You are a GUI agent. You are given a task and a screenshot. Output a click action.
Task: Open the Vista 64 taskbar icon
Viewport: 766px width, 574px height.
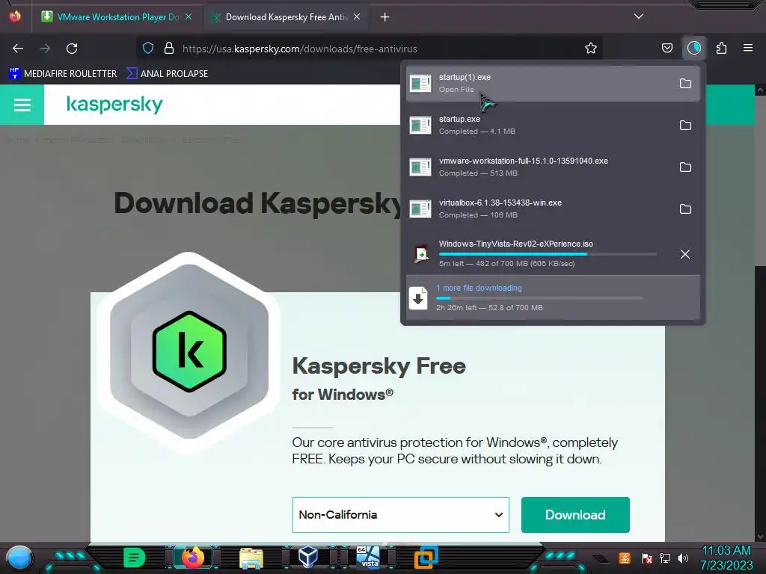click(367, 558)
